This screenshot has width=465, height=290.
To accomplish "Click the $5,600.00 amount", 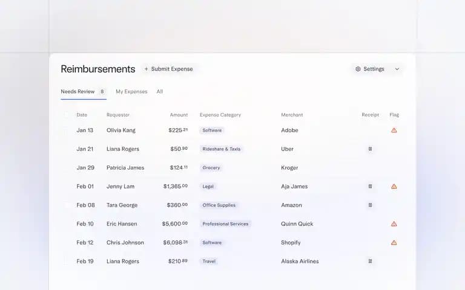I will [174, 224].
